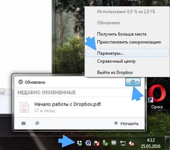Click the blue Q tray icon
Image resolution: width=170 pixels, height=150 pixels.
[x=88, y=143]
